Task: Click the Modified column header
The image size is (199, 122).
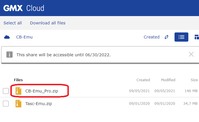Action: point(168,80)
